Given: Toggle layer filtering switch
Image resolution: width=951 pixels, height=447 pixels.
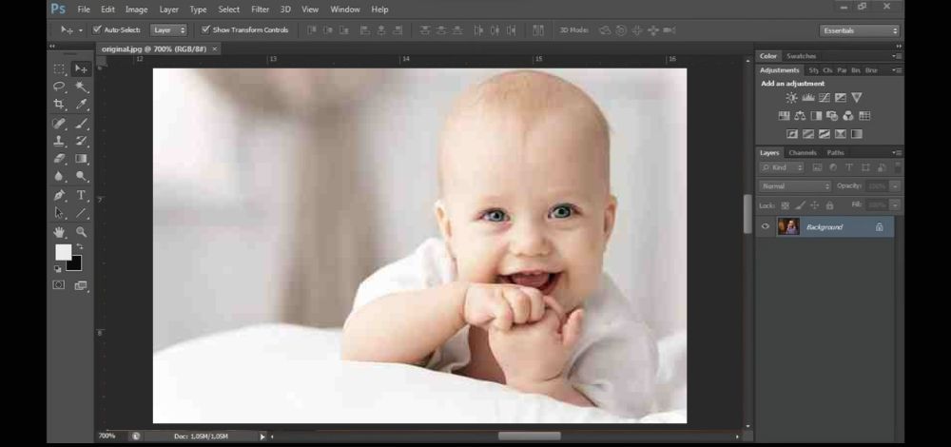Looking at the screenshot, I should pyautogui.click(x=899, y=166).
